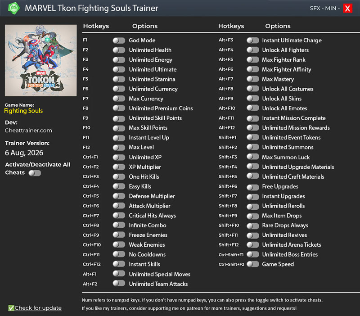Turn on Unlimited Boss Entries

pos(253,254)
